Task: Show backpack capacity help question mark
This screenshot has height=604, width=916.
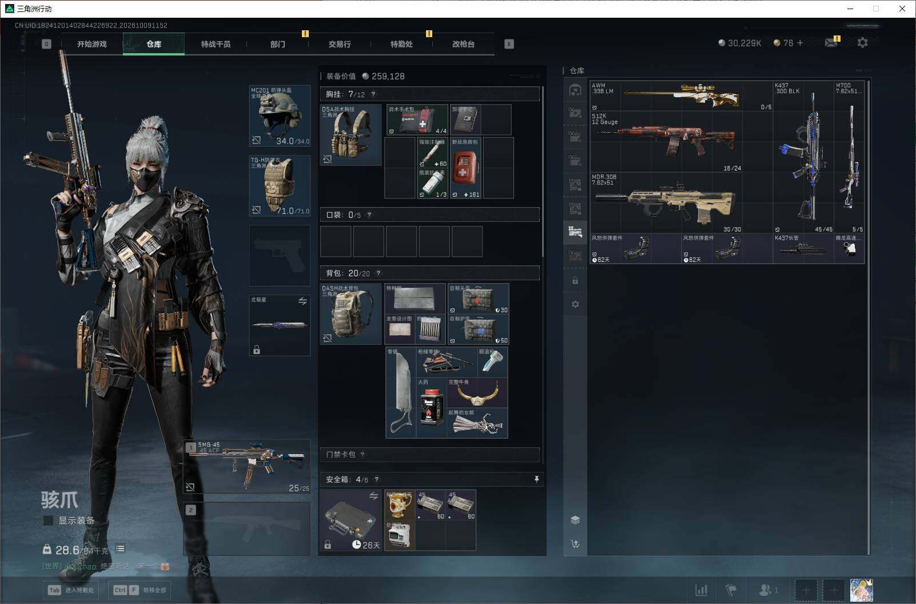Action: [x=378, y=273]
